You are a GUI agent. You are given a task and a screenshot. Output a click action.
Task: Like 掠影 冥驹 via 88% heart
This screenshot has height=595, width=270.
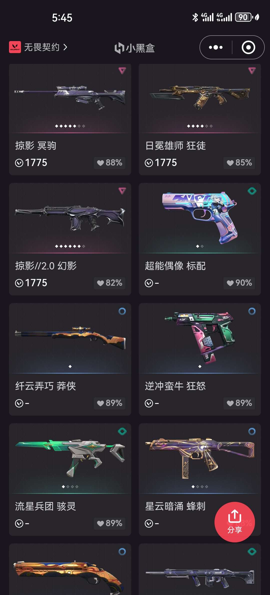point(109,163)
